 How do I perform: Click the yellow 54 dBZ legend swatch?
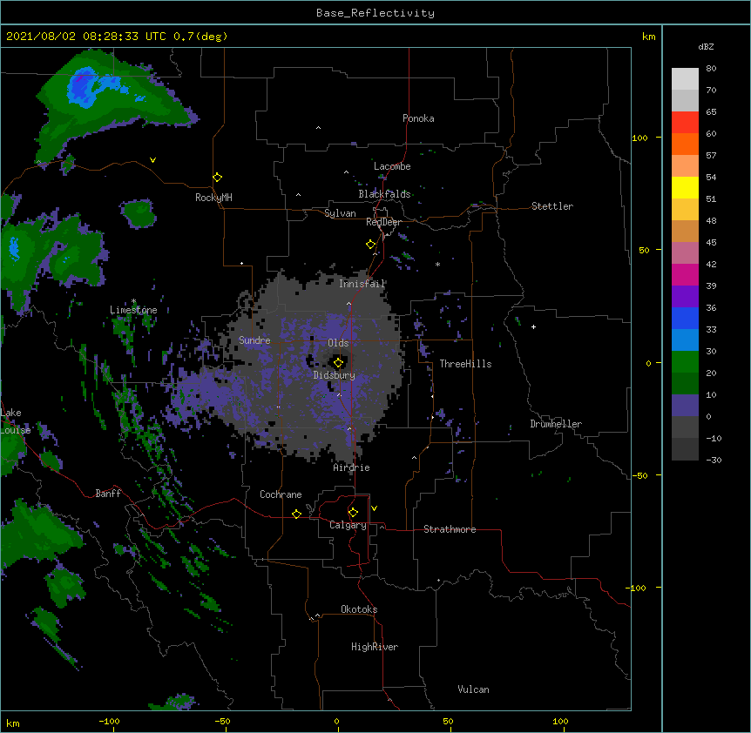[685, 187]
